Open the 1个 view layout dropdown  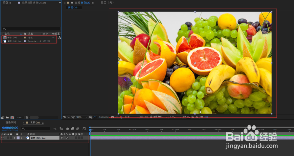click(x=176, y=117)
